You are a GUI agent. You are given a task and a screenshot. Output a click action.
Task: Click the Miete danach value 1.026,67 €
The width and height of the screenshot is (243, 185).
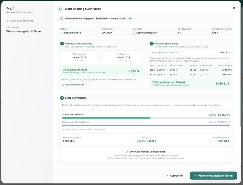[227, 70]
